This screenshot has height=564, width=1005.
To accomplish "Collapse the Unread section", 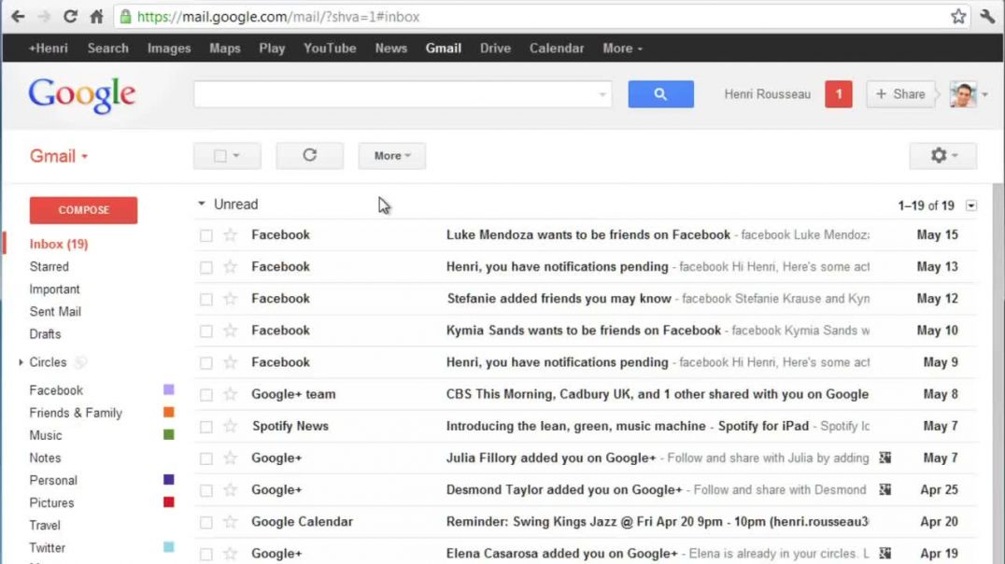I will click(201, 204).
